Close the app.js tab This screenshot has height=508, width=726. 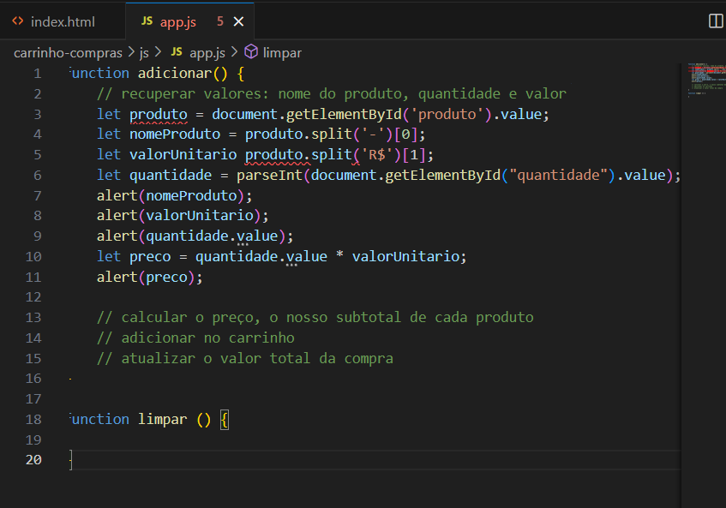click(x=238, y=21)
